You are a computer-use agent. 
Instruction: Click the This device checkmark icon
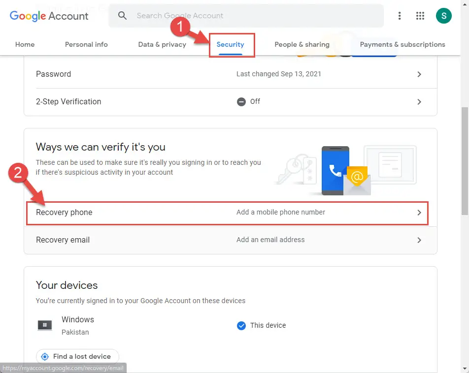pyautogui.click(x=241, y=325)
